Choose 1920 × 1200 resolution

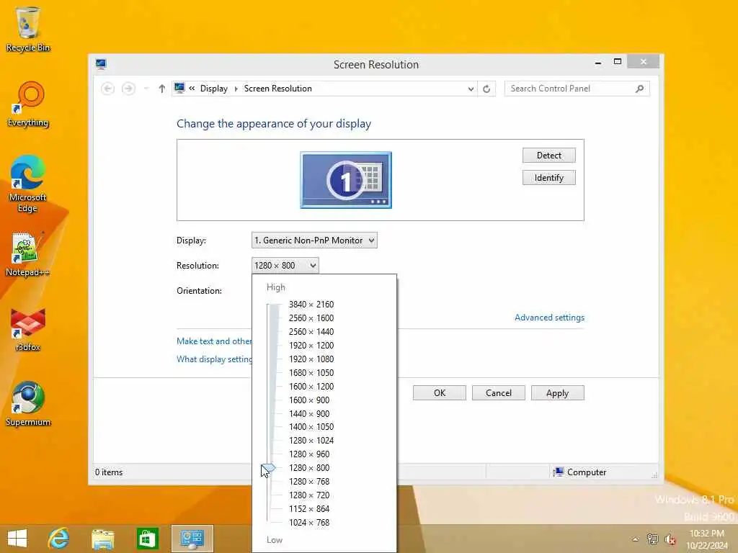tap(311, 345)
